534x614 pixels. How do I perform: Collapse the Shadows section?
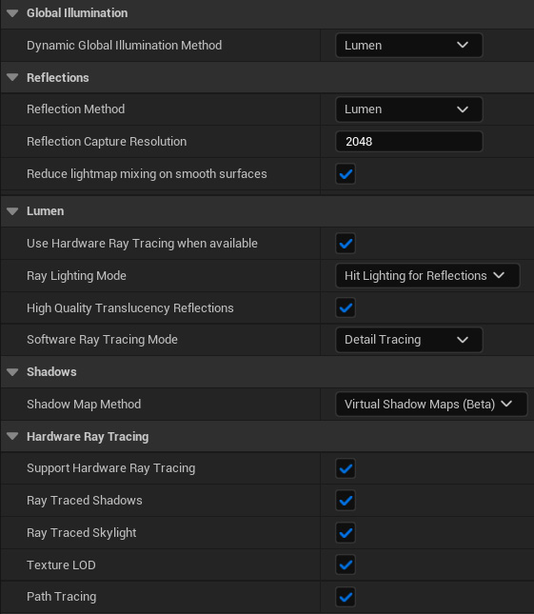coord(12,372)
